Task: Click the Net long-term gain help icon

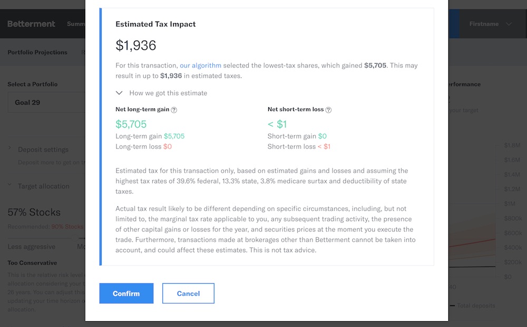Action: (x=174, y=110)
